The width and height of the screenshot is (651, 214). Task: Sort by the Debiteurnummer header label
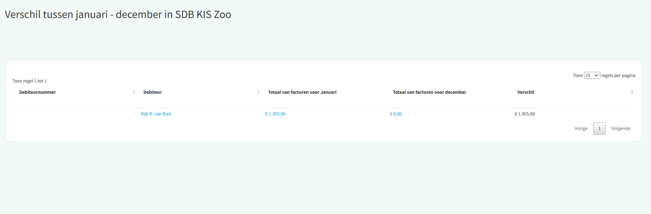38,92
